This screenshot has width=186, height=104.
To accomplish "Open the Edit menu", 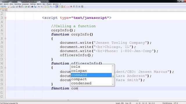I will (x=1, y=4).
